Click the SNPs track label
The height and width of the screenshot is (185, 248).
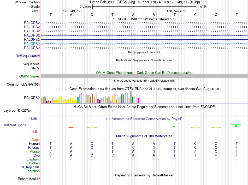tap(35, 68)
